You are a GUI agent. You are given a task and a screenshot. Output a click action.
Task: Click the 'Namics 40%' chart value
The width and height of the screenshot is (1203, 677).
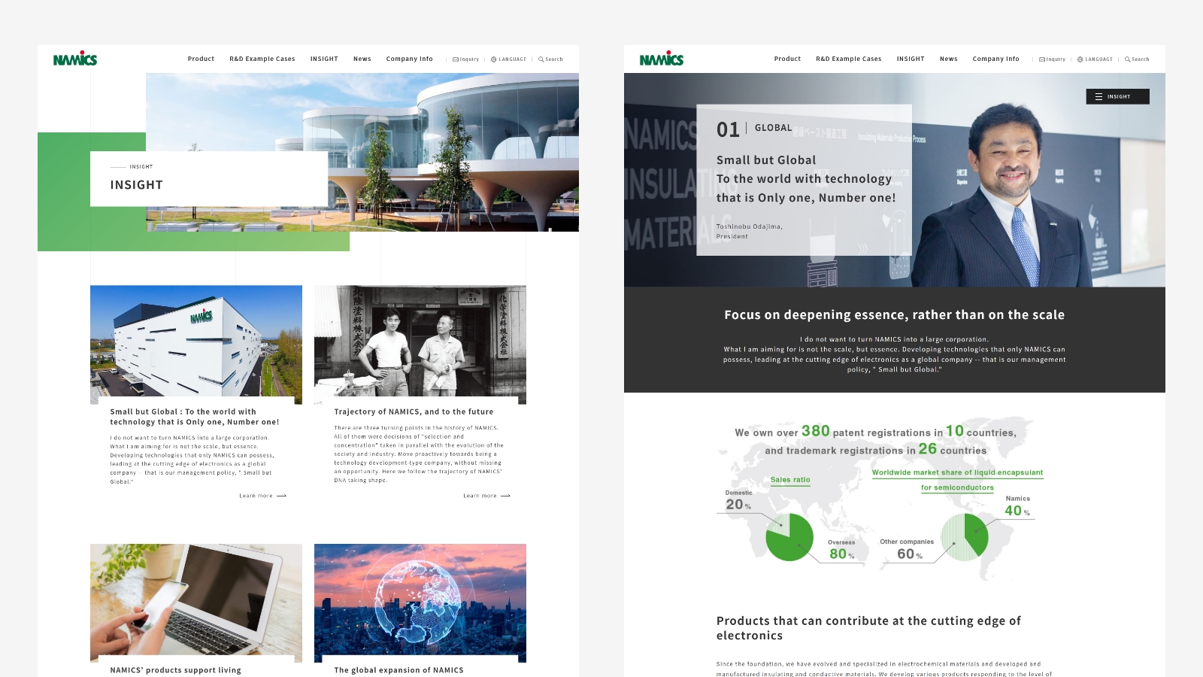coord(1017,507)
